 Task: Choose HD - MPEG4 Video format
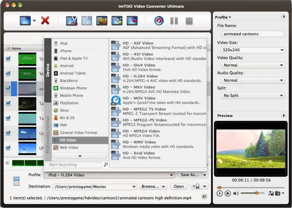coord(159,133)
